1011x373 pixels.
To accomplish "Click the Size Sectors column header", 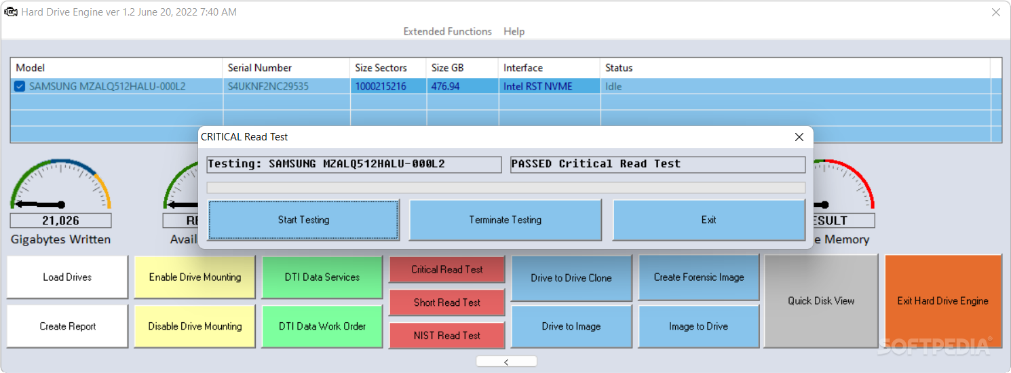I will click(388, 68).
